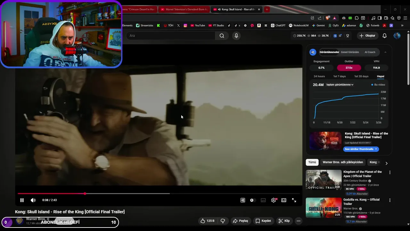Click the Kong Skull Island thumbnail in the vidIQ panel
This screenshot has height=231, width=410.
point(325,141)
